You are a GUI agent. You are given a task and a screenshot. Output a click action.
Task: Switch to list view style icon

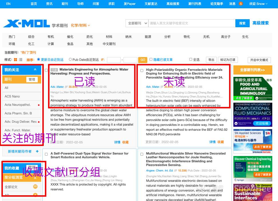(x=21, y=60)
